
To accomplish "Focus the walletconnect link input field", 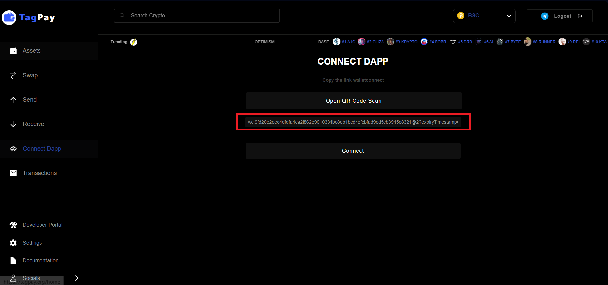I will (353, 122).
